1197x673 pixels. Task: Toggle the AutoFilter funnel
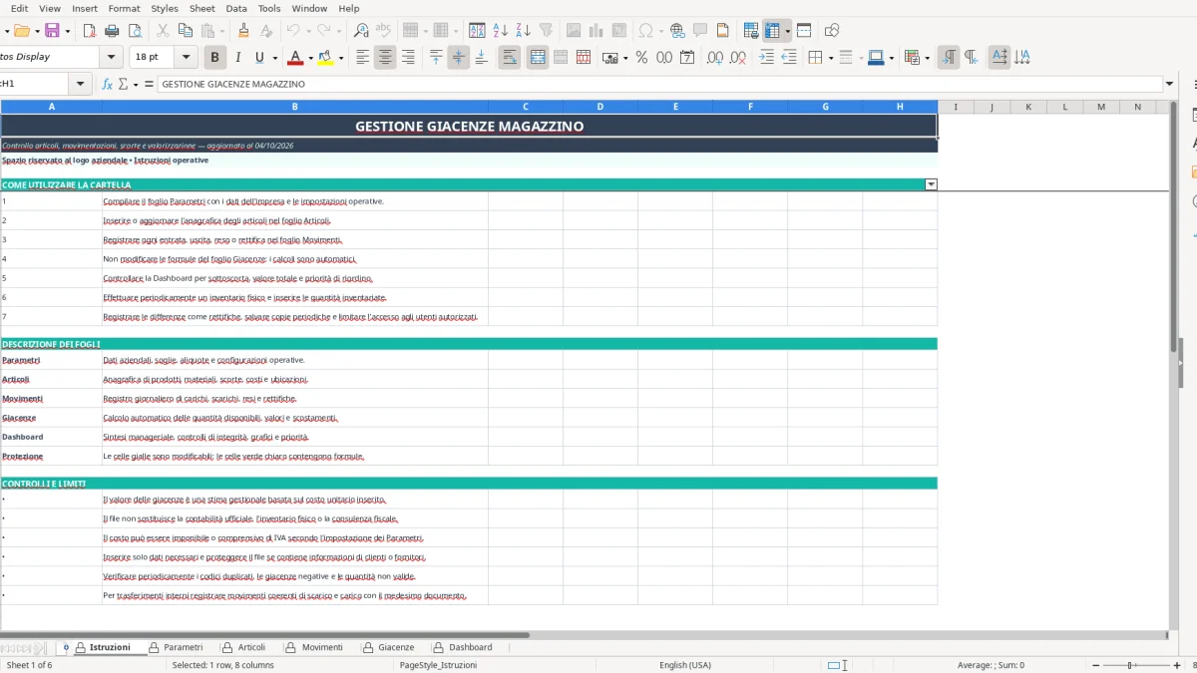point(546,31)
